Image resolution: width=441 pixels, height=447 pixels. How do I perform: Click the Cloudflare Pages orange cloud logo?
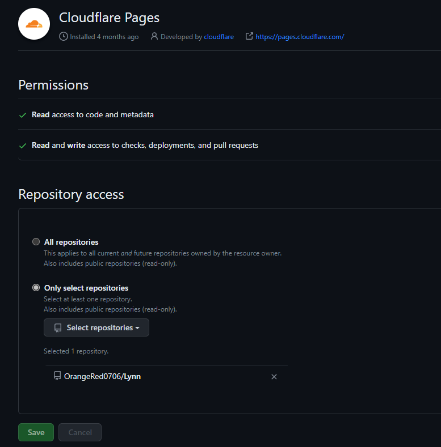(34, 24)
